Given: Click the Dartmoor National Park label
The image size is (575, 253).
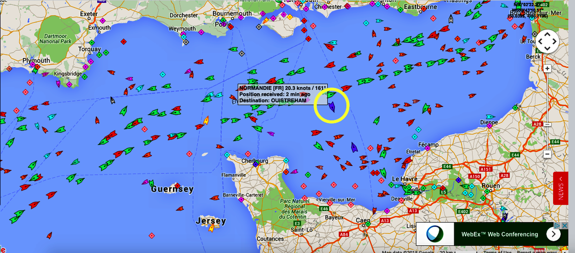Looking at the screenshot, I should coord(55,39).
